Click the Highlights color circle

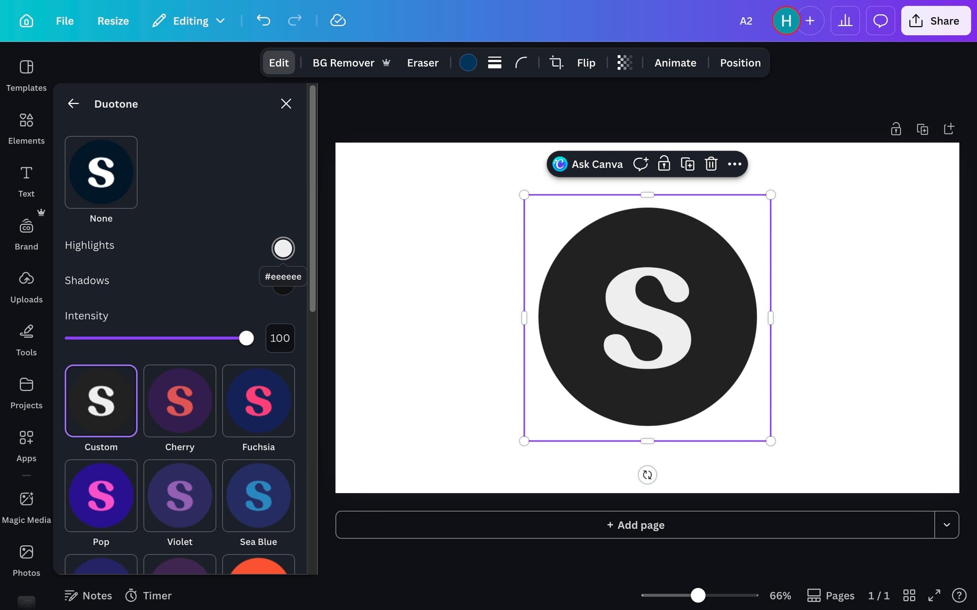(x=282, y=248)
